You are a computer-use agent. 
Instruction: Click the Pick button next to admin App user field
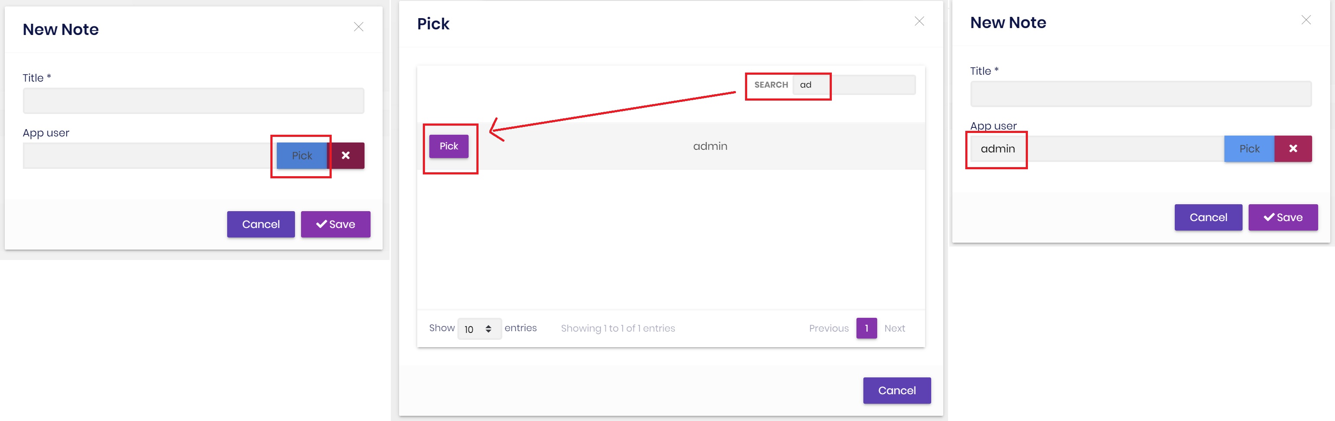coord(1249,149)
